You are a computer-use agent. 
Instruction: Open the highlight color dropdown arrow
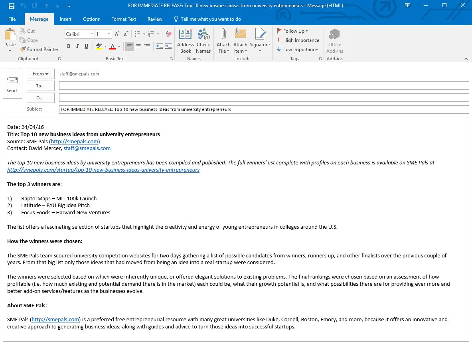coord(105,47)
